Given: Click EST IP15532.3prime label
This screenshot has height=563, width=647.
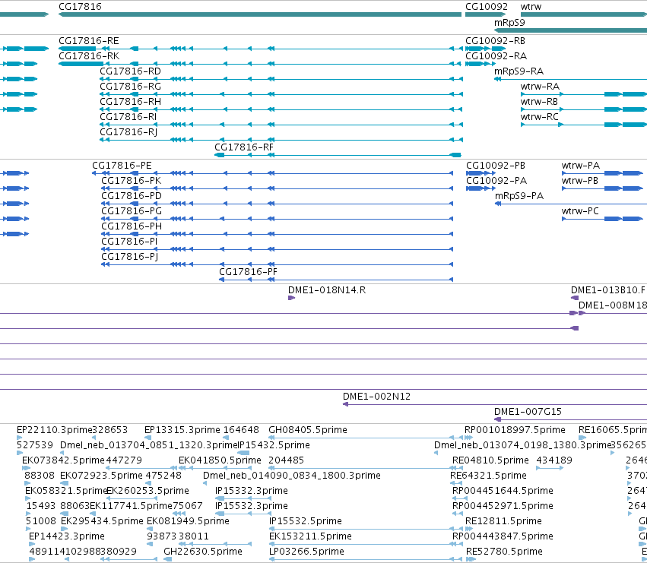Looking at the screenshot, I should tap(252, 506).
